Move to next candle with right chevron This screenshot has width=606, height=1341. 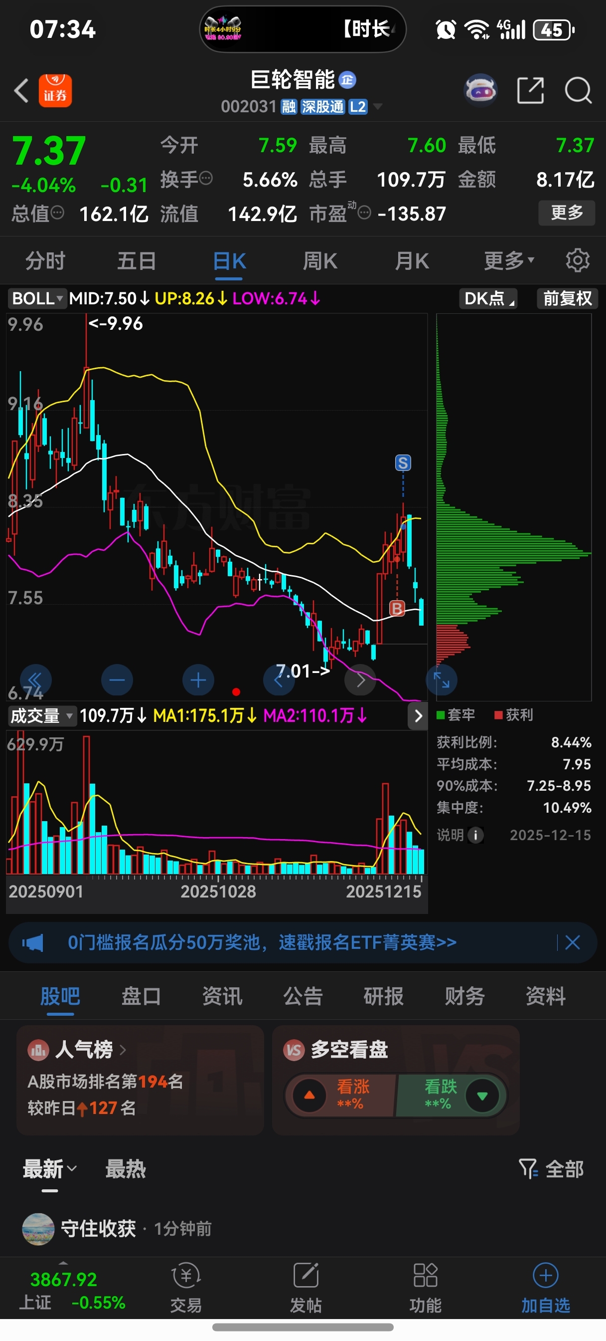pos(360,679)
